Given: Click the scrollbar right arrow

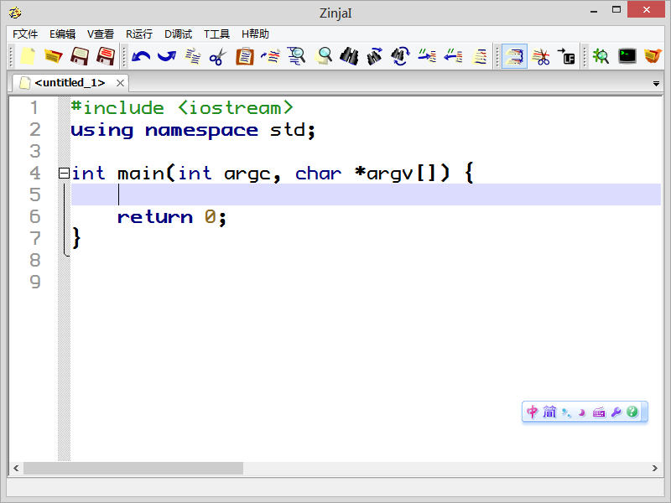Looking at the screenshot, I should click(x=655, y=468).
